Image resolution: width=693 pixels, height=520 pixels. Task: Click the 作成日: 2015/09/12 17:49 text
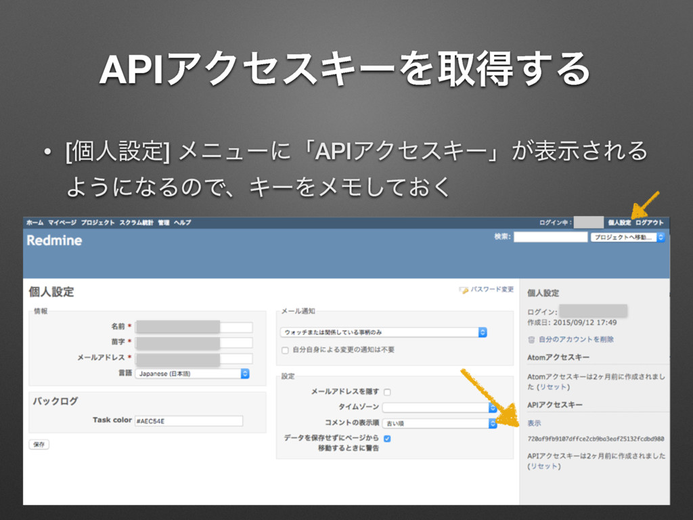[572, 322]
